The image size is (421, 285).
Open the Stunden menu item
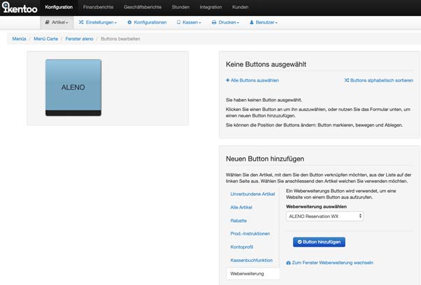pyautogui.click(x=180, y=7)
